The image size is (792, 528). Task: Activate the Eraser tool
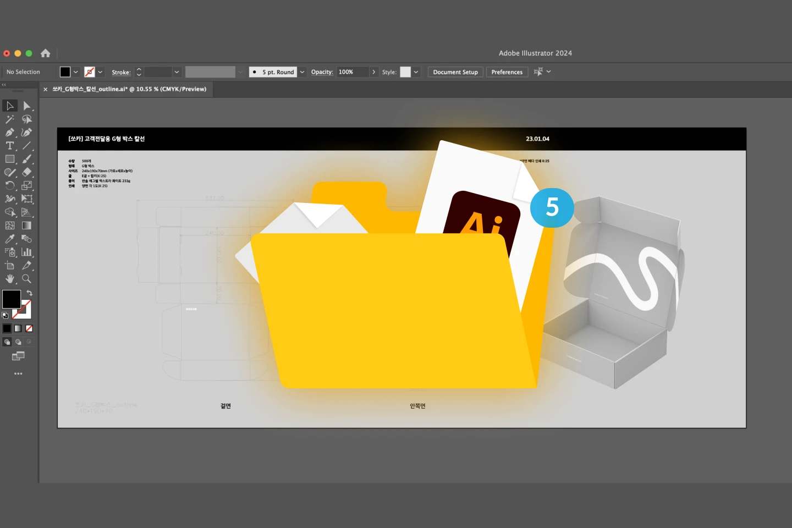pos(27,172)
